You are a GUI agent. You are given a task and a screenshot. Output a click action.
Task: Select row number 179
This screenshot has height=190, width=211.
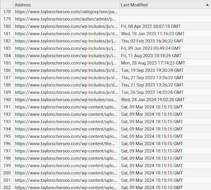[x=7, y=19]
